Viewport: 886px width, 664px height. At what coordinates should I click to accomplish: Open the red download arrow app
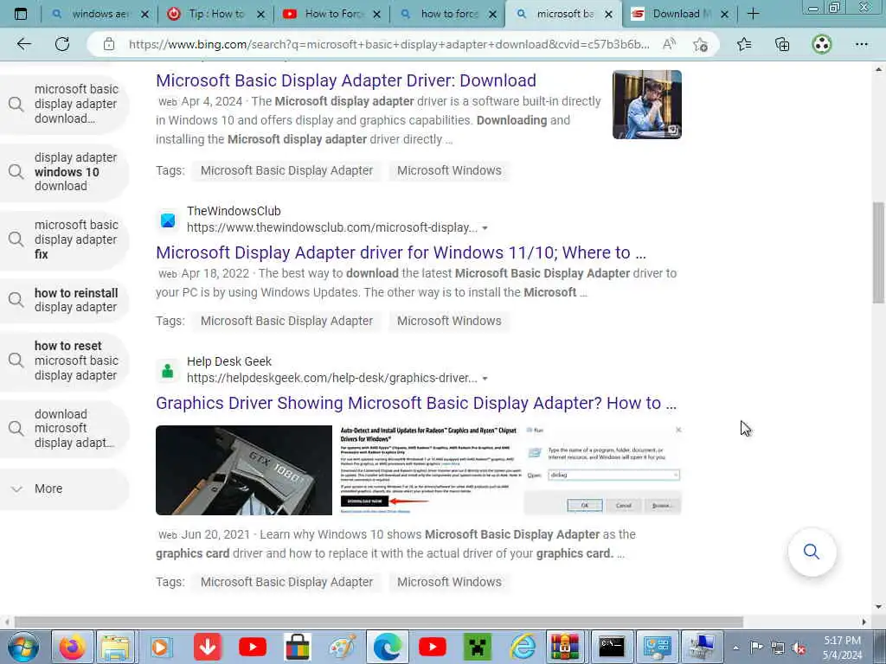(x=208, y=647)
